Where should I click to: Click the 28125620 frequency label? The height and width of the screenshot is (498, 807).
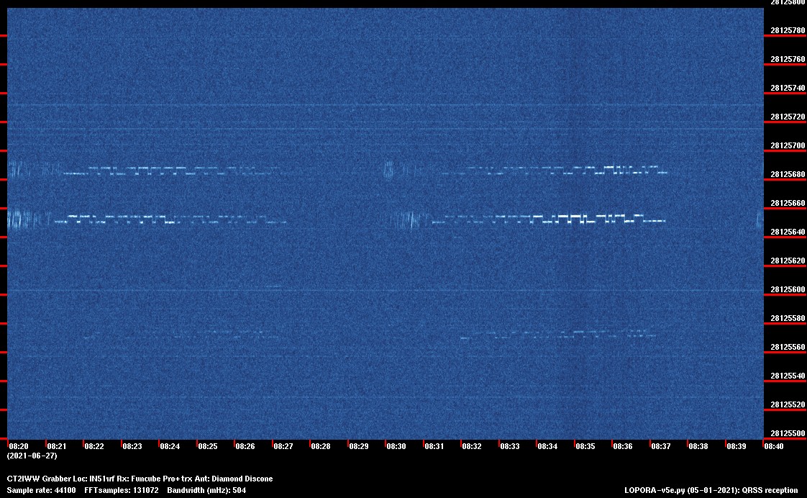(x=788, y=261)
